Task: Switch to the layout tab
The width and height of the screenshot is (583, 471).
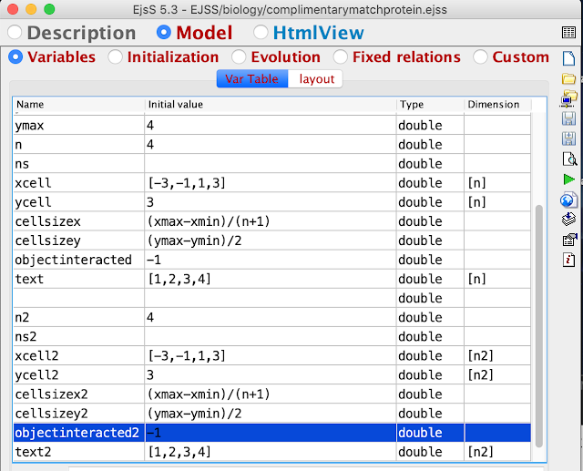Action: pyautogui.click(x=317, y=78)
